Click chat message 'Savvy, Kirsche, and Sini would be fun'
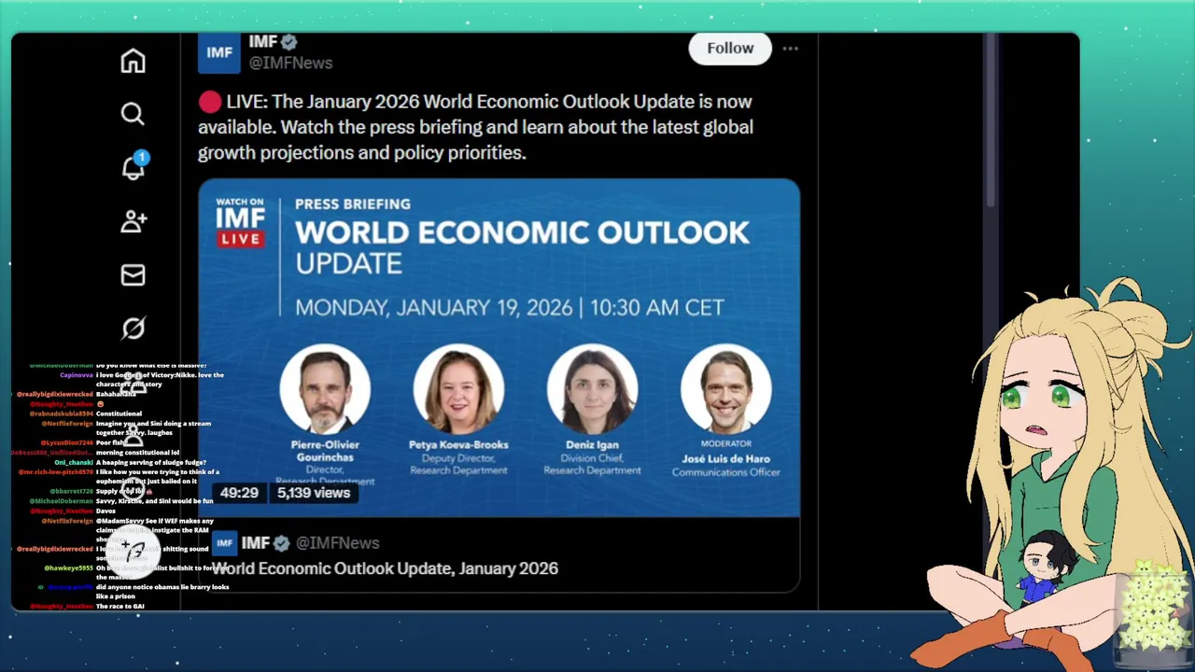The width and height of the screenshot is (1195, 672). pyautogui.click(x=155, y=501)
